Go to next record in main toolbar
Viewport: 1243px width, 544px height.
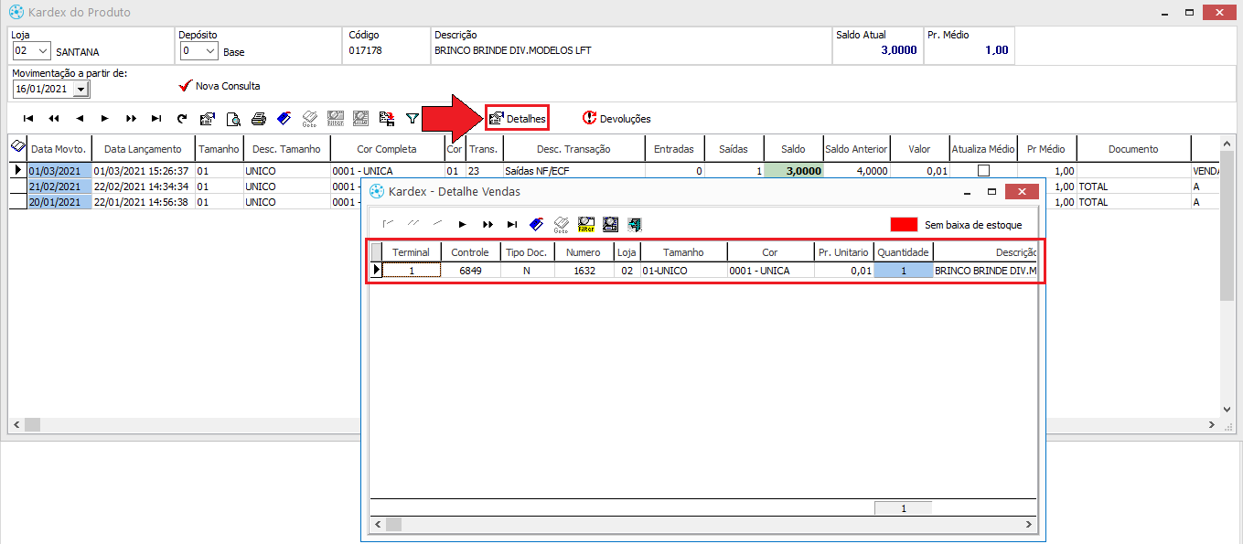(x=105, y=119)
